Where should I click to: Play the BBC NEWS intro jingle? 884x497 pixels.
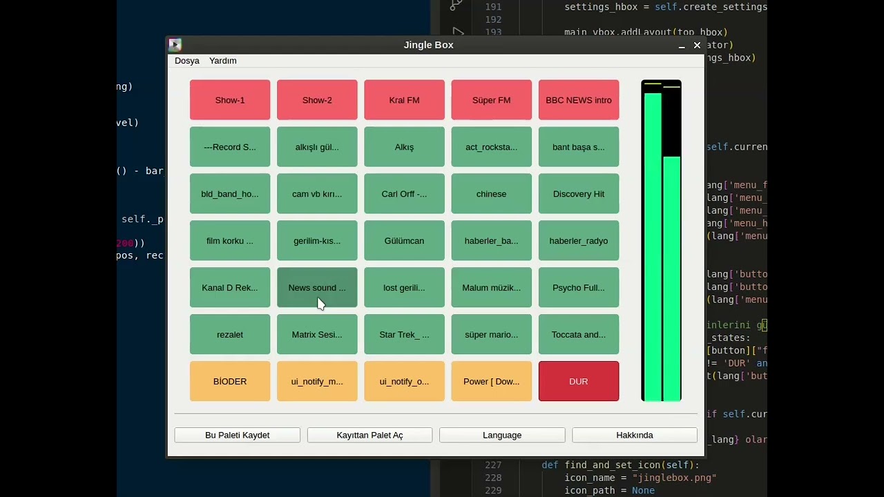click(x=579, y=100)
